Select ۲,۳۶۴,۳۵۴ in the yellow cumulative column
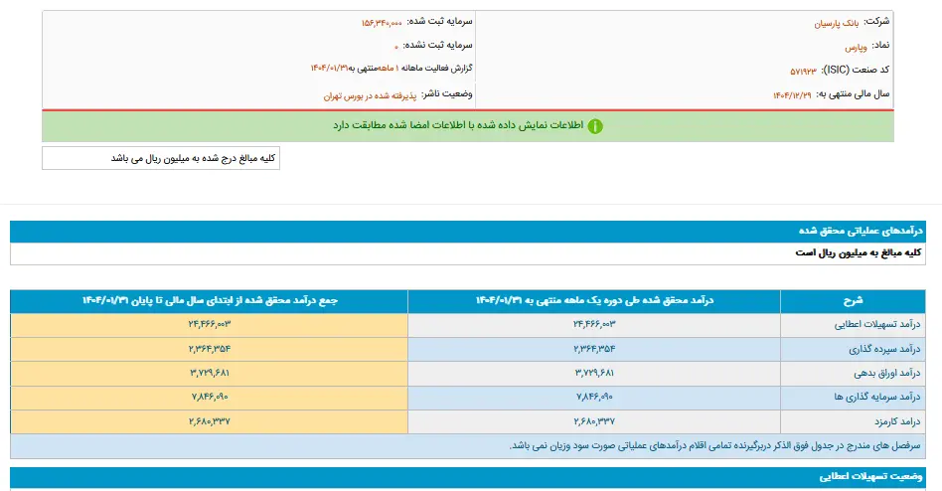This screenshot has height=491, width=942. pos(209,349)
